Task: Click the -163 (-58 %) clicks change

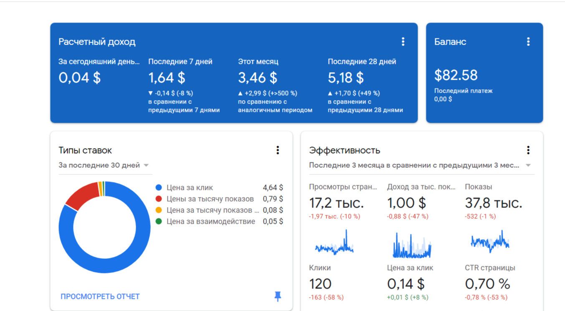Action: point(326,298)
